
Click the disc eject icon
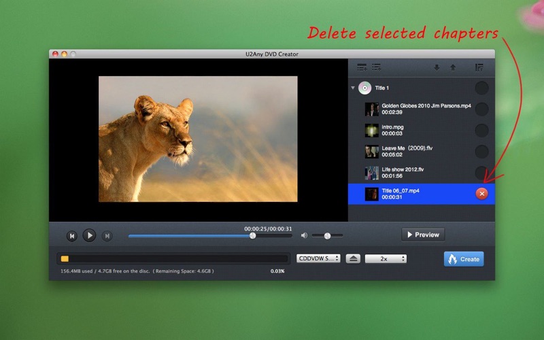coord(352,258)
